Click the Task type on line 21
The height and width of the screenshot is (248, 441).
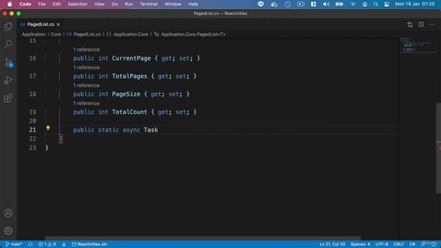[x=151, y=130]
